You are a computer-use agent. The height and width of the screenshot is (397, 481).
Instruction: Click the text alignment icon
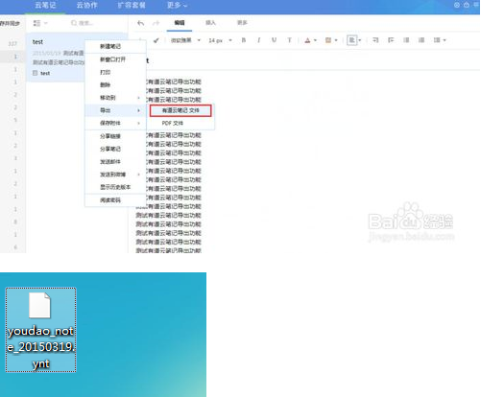[351, 40]
